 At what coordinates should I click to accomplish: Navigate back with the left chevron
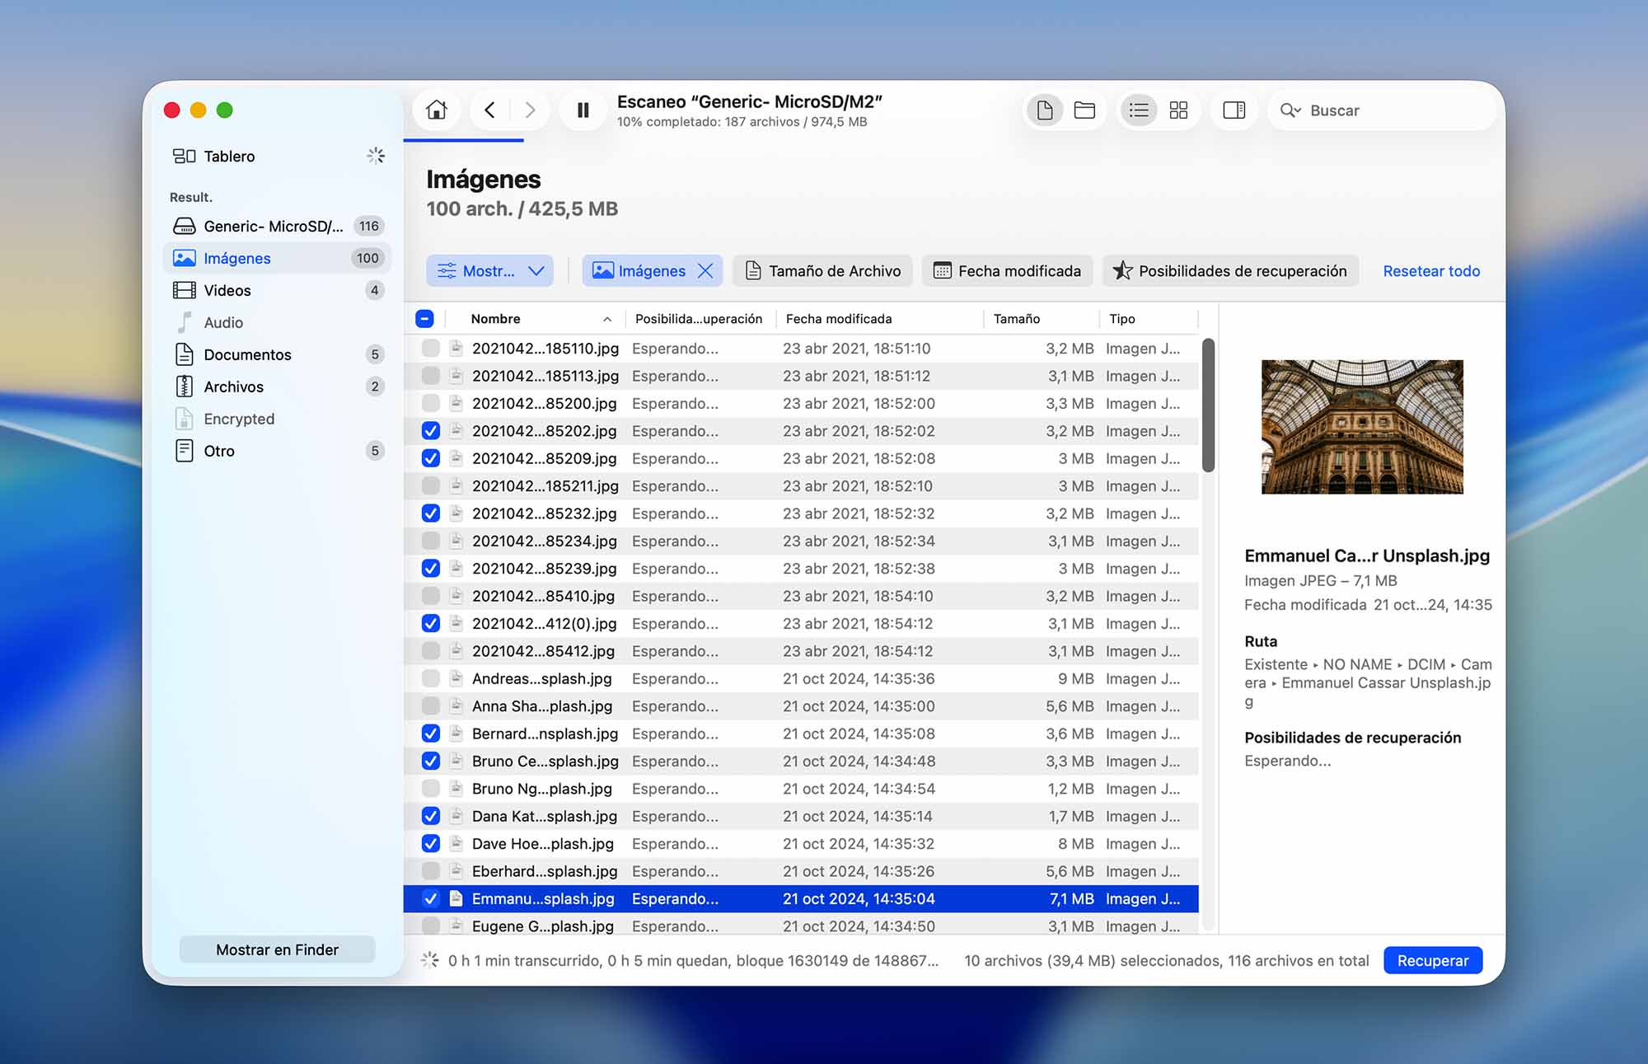489,110
